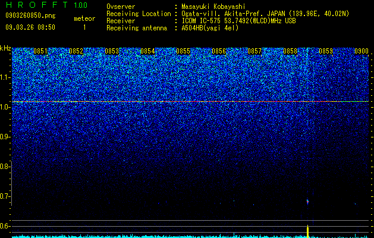Click the red meteor echo spot
374x238 pixels.
click(x=307, y=202)
